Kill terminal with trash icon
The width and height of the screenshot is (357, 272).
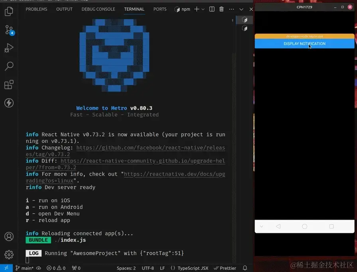pyautogui.click(x=221, y=9)
